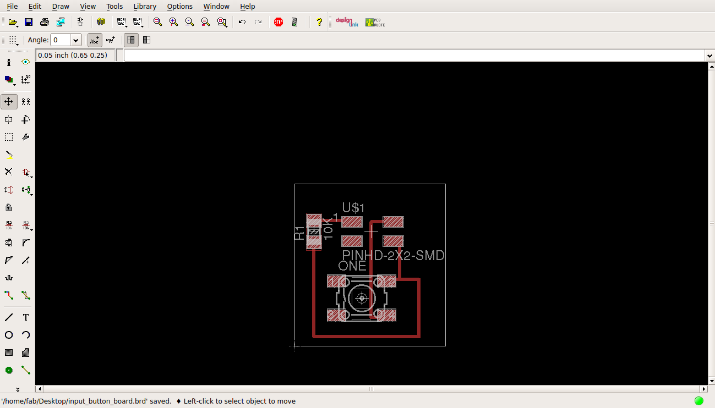Open a file with the Open icon
The image size is (715, 408).
(12, 22)
